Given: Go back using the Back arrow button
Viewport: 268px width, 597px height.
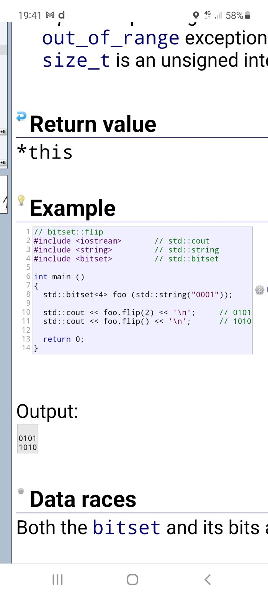Looking at the screenshot, I should pos(208,579).
